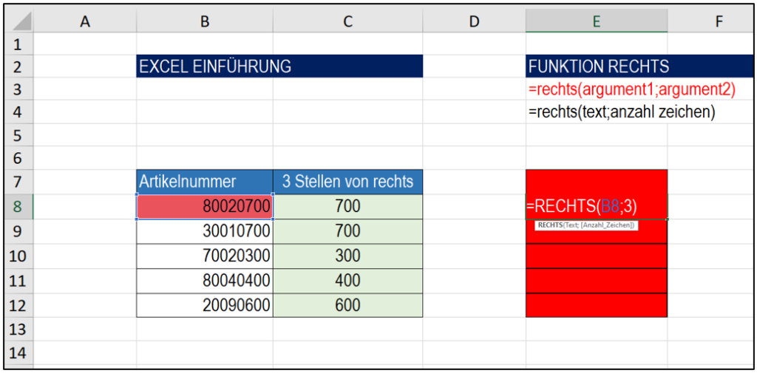
Task: Select cell with 30010700
Action: (x=205, y=232)
